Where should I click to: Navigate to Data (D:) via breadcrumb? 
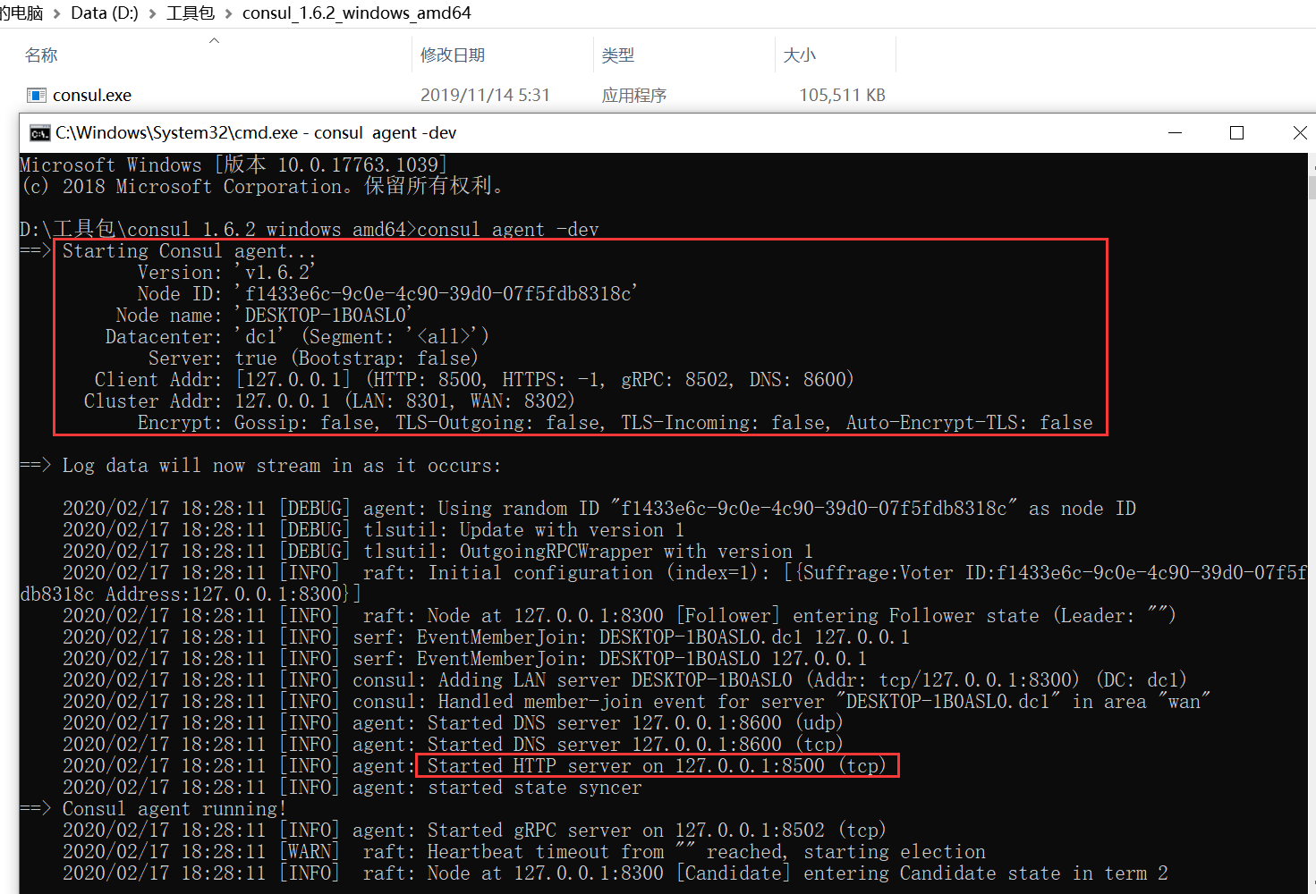[x=104, y=13]
